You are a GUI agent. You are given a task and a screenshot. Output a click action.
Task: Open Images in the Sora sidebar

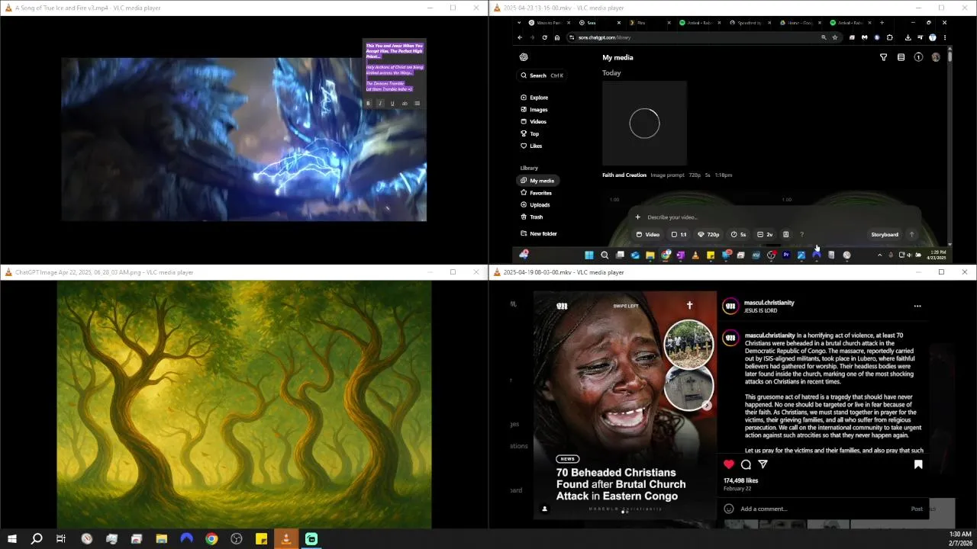click(x=534, y=110)
